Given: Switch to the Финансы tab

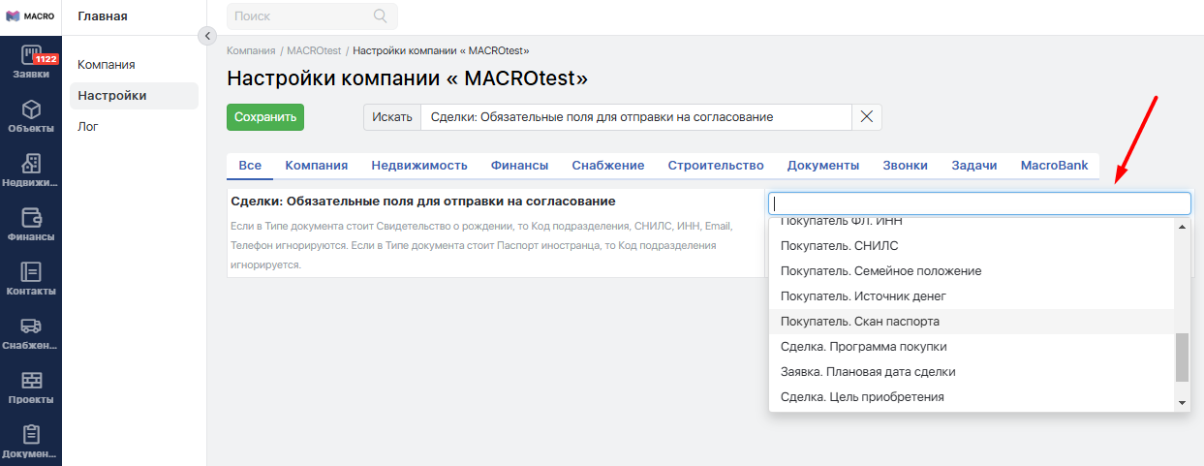Looking at the screenshot, I should coord(519,166).
